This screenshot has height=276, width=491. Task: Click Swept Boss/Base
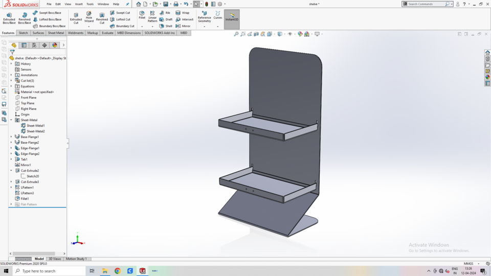(47, 13)
